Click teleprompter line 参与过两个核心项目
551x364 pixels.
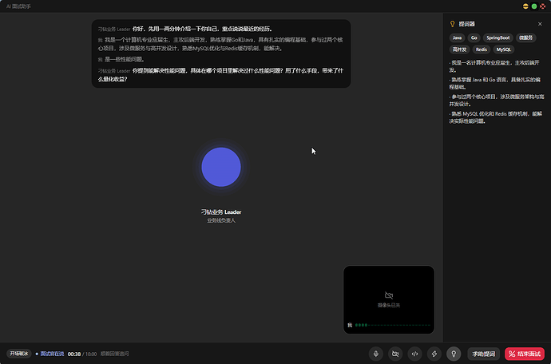[x=496, y=100]
